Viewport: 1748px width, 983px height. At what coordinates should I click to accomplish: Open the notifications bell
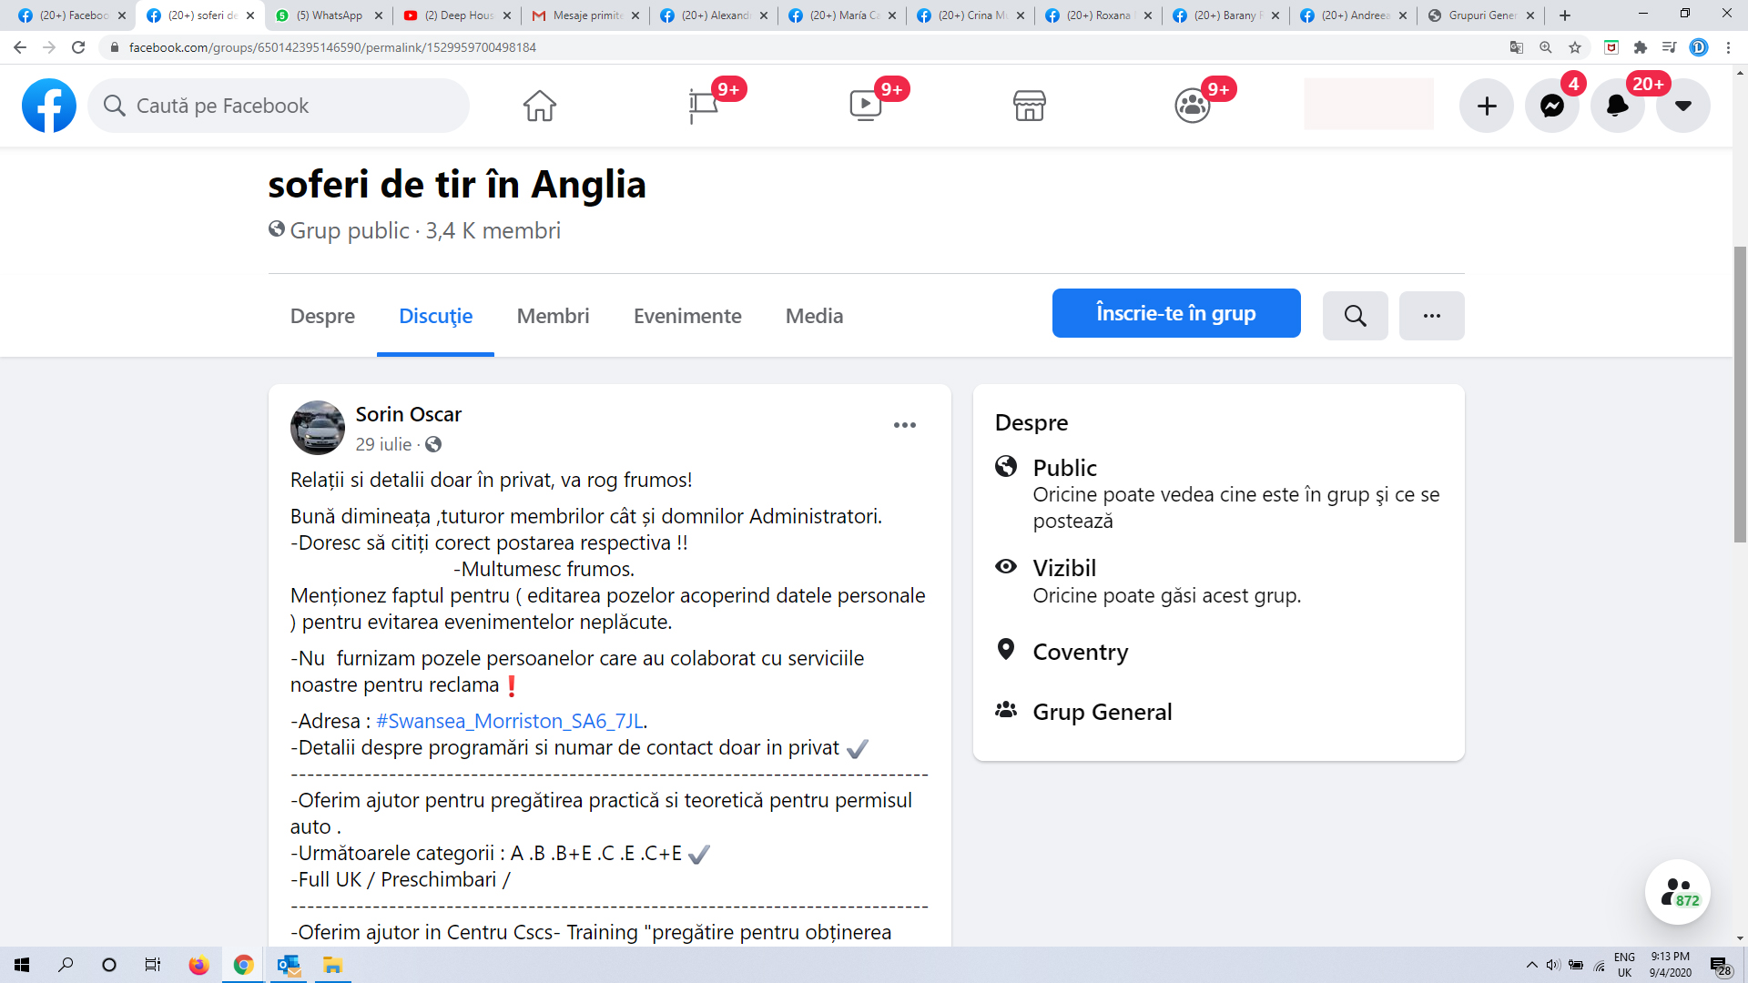1618,106
